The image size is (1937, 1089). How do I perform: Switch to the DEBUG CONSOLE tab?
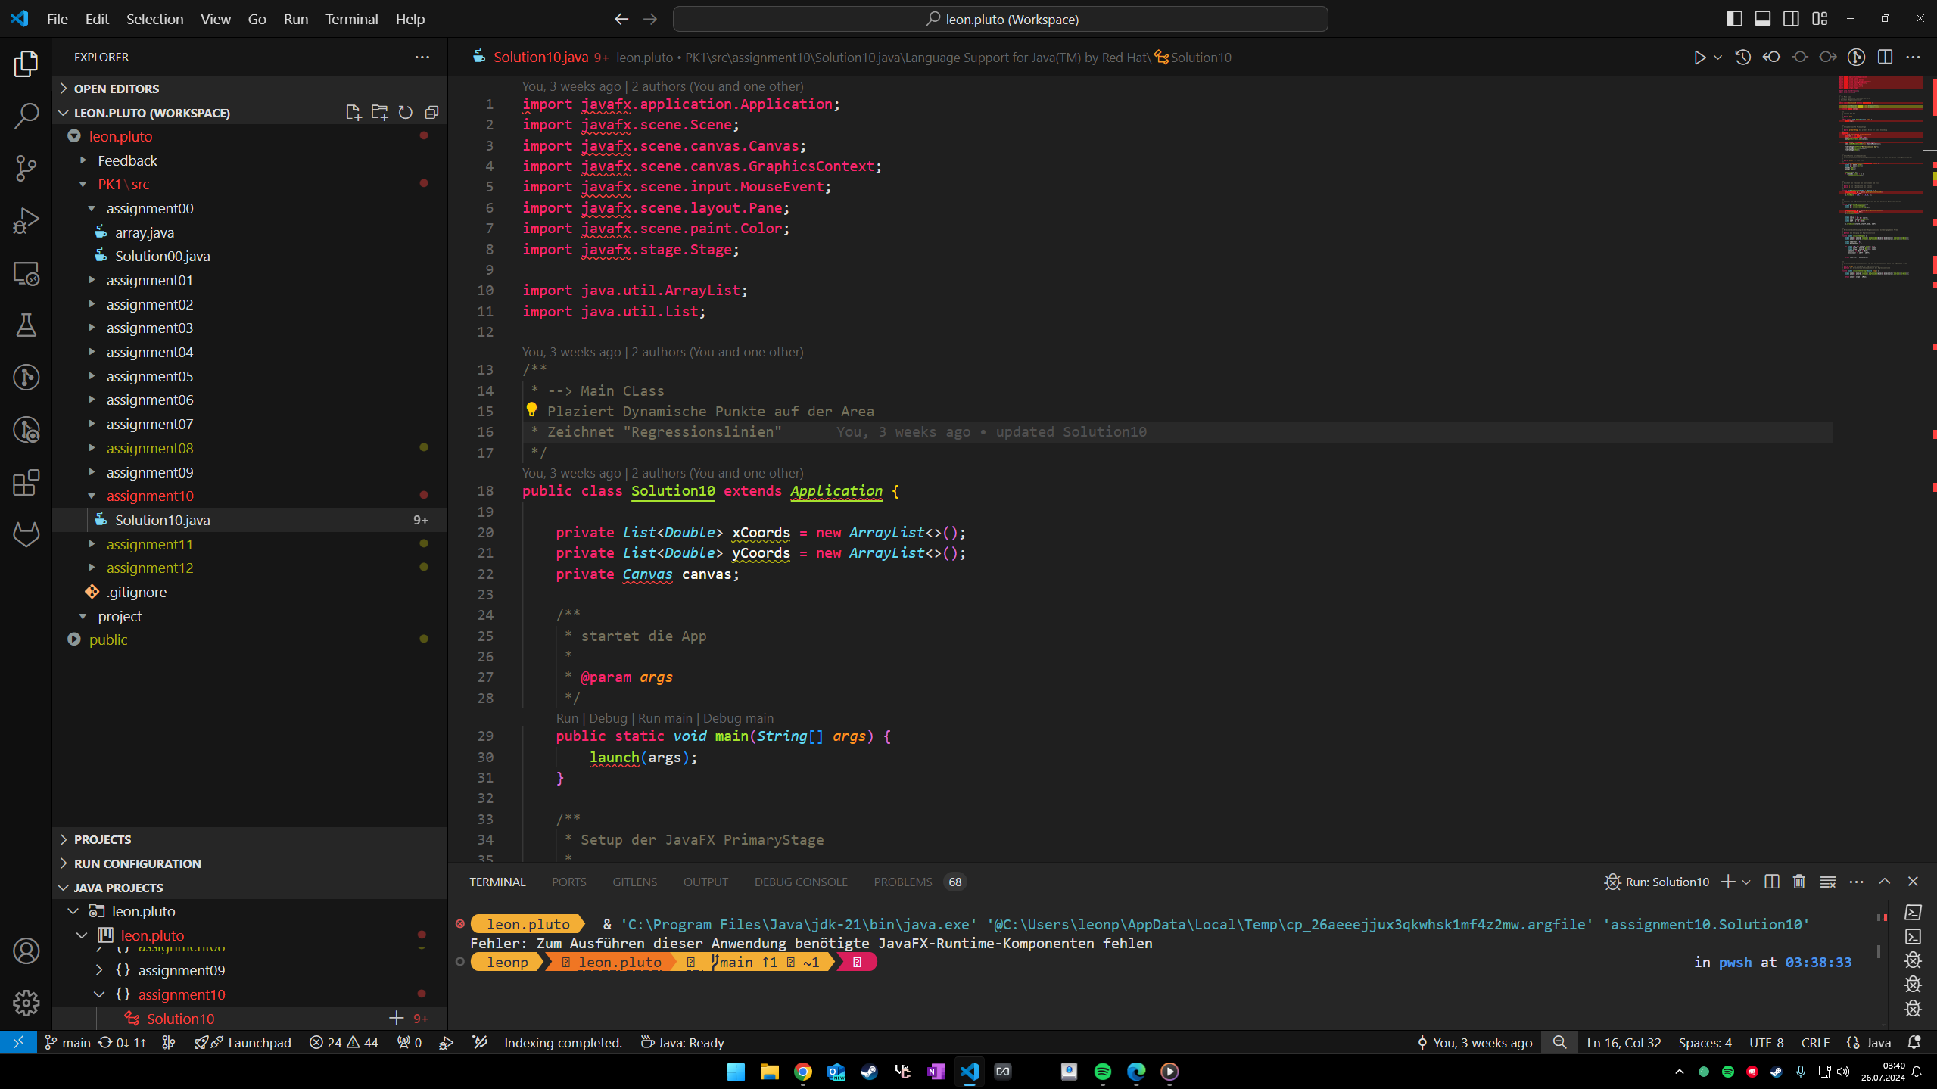800,882
